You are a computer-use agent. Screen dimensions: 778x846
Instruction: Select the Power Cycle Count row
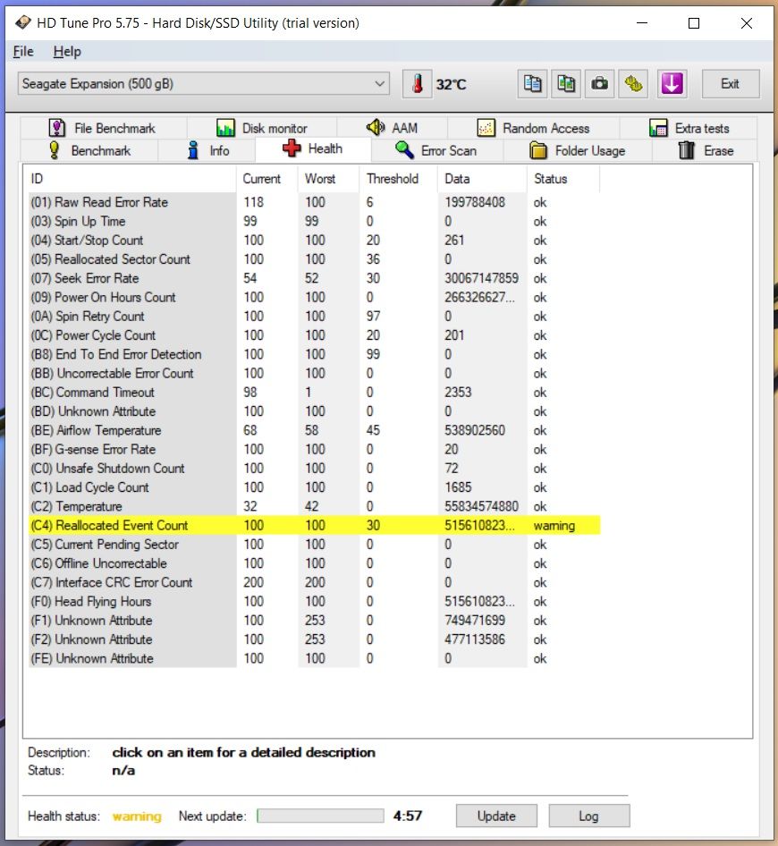(314, 335)
